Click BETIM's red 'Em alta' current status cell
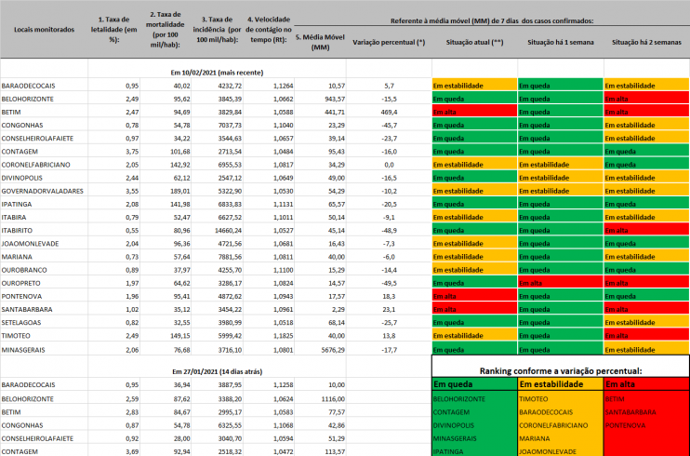Viewport: 690px width, 456px height. (x=474, y=112)
